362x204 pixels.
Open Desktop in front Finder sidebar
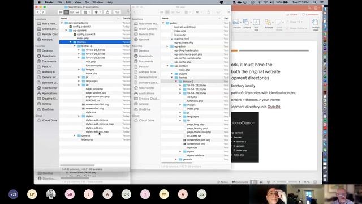click(x=45, y=50)
